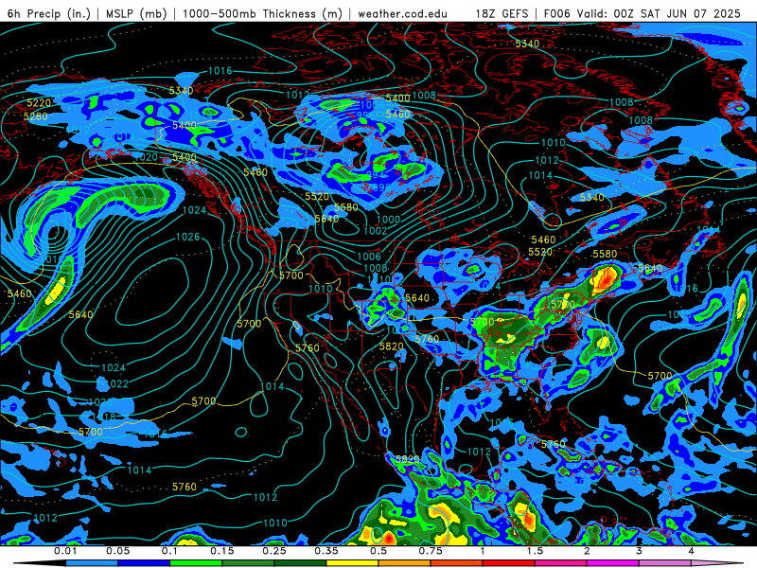Click the '18Z GEFS' model run label
The width and height of the screenshot is (757, 568).
[502, 13]
